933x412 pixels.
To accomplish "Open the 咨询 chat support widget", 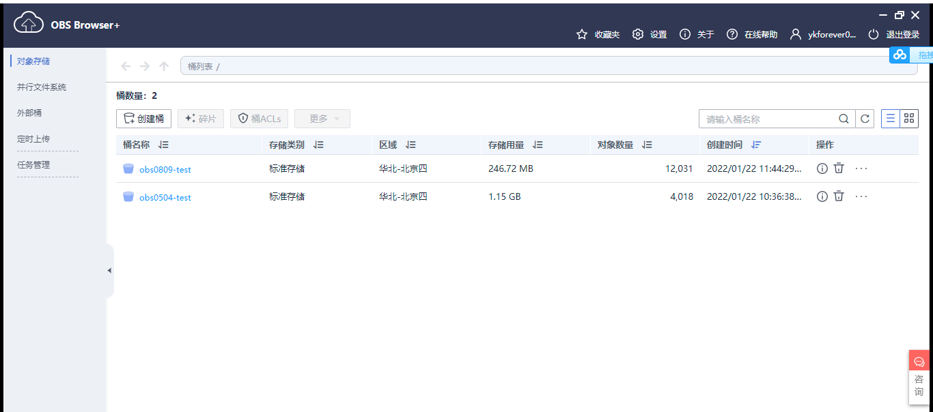I will click(x=919, y=377).
